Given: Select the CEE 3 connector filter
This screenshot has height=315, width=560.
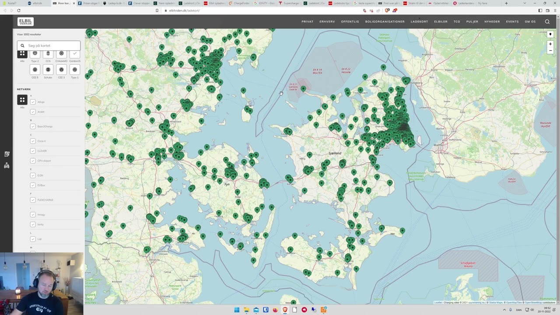Looking at the screenshot, I should tap(61, 70).
